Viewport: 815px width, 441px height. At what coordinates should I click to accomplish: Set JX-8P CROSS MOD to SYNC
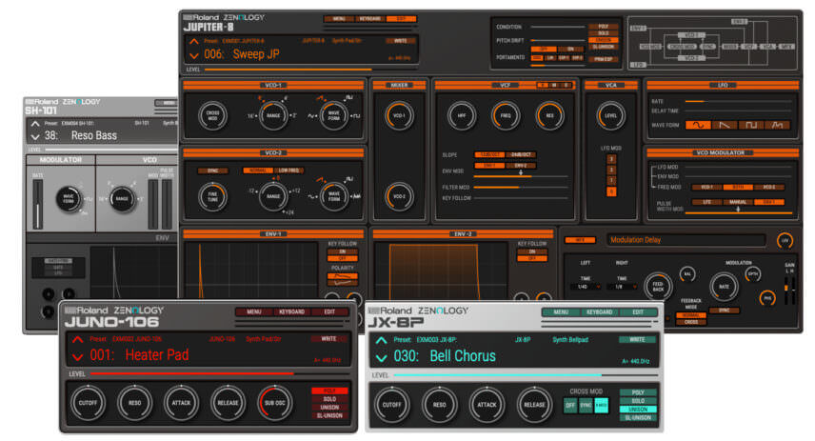tap(586, 405)
